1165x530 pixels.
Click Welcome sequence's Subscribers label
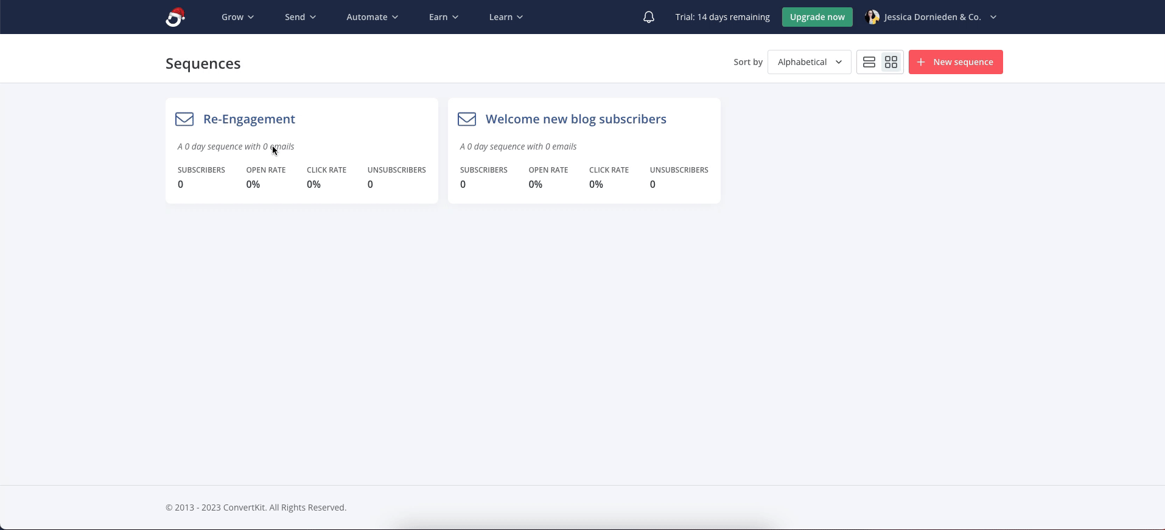click(x=484, y=170)
